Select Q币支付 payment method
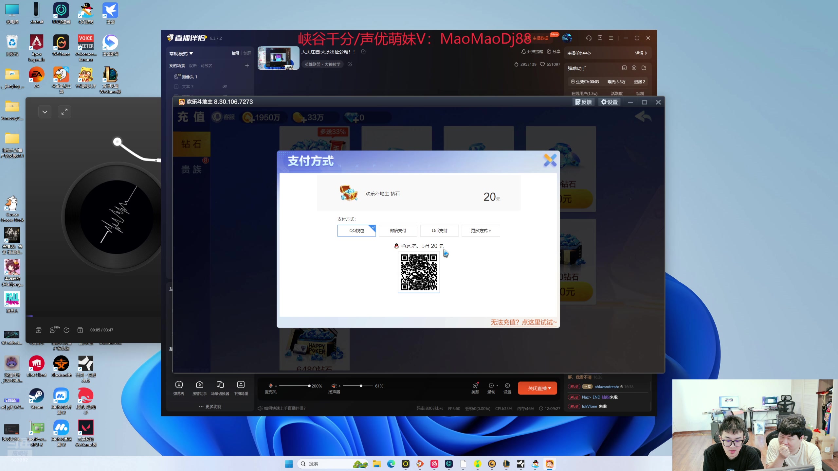Viewport: 838px width, 471px height. (x=439, y=231)
